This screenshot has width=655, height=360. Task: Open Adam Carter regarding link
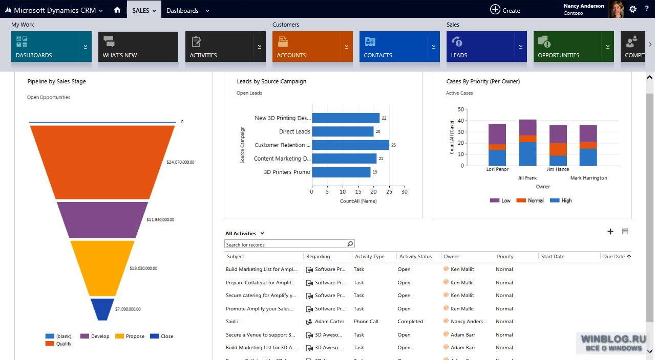(x=329, y=322)
